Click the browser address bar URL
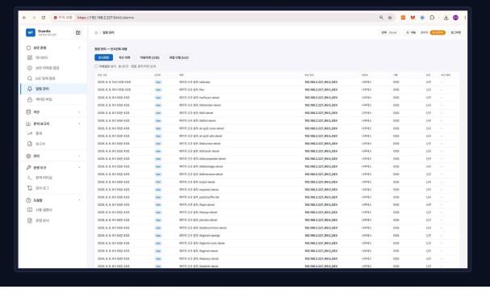490x306 pixels. coord(106,18)
